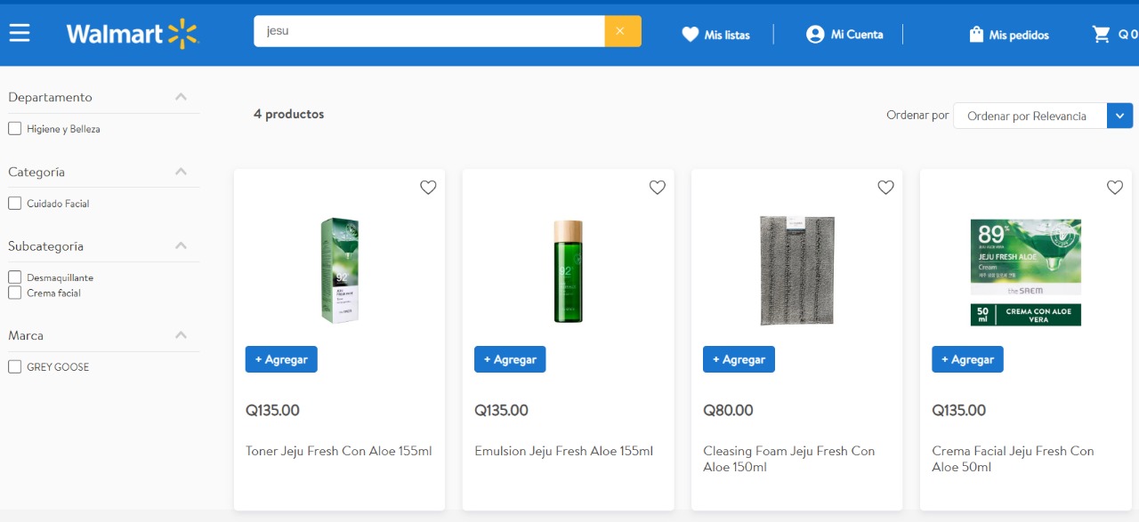Add Crema Facial with Agregar button
The image size is (1139, 522).
[967, 359]
